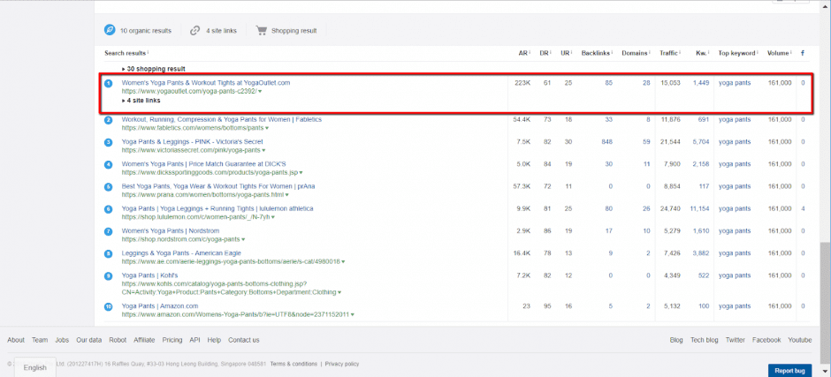Click domains count 28 for YogaOutlet
This screenshot has width=831, height=377.
(x=646, y=83)
